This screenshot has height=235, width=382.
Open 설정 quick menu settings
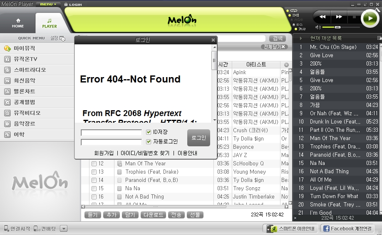pos(58,39)
